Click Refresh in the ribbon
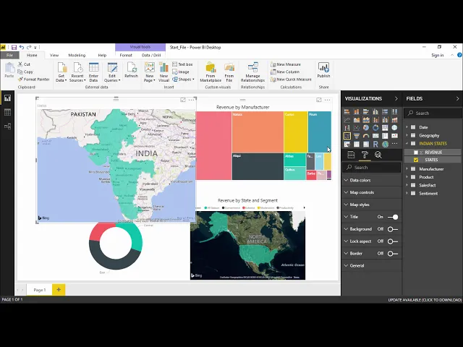The height and width of the screenshot is (347, 463). click(x=131, y=70)
